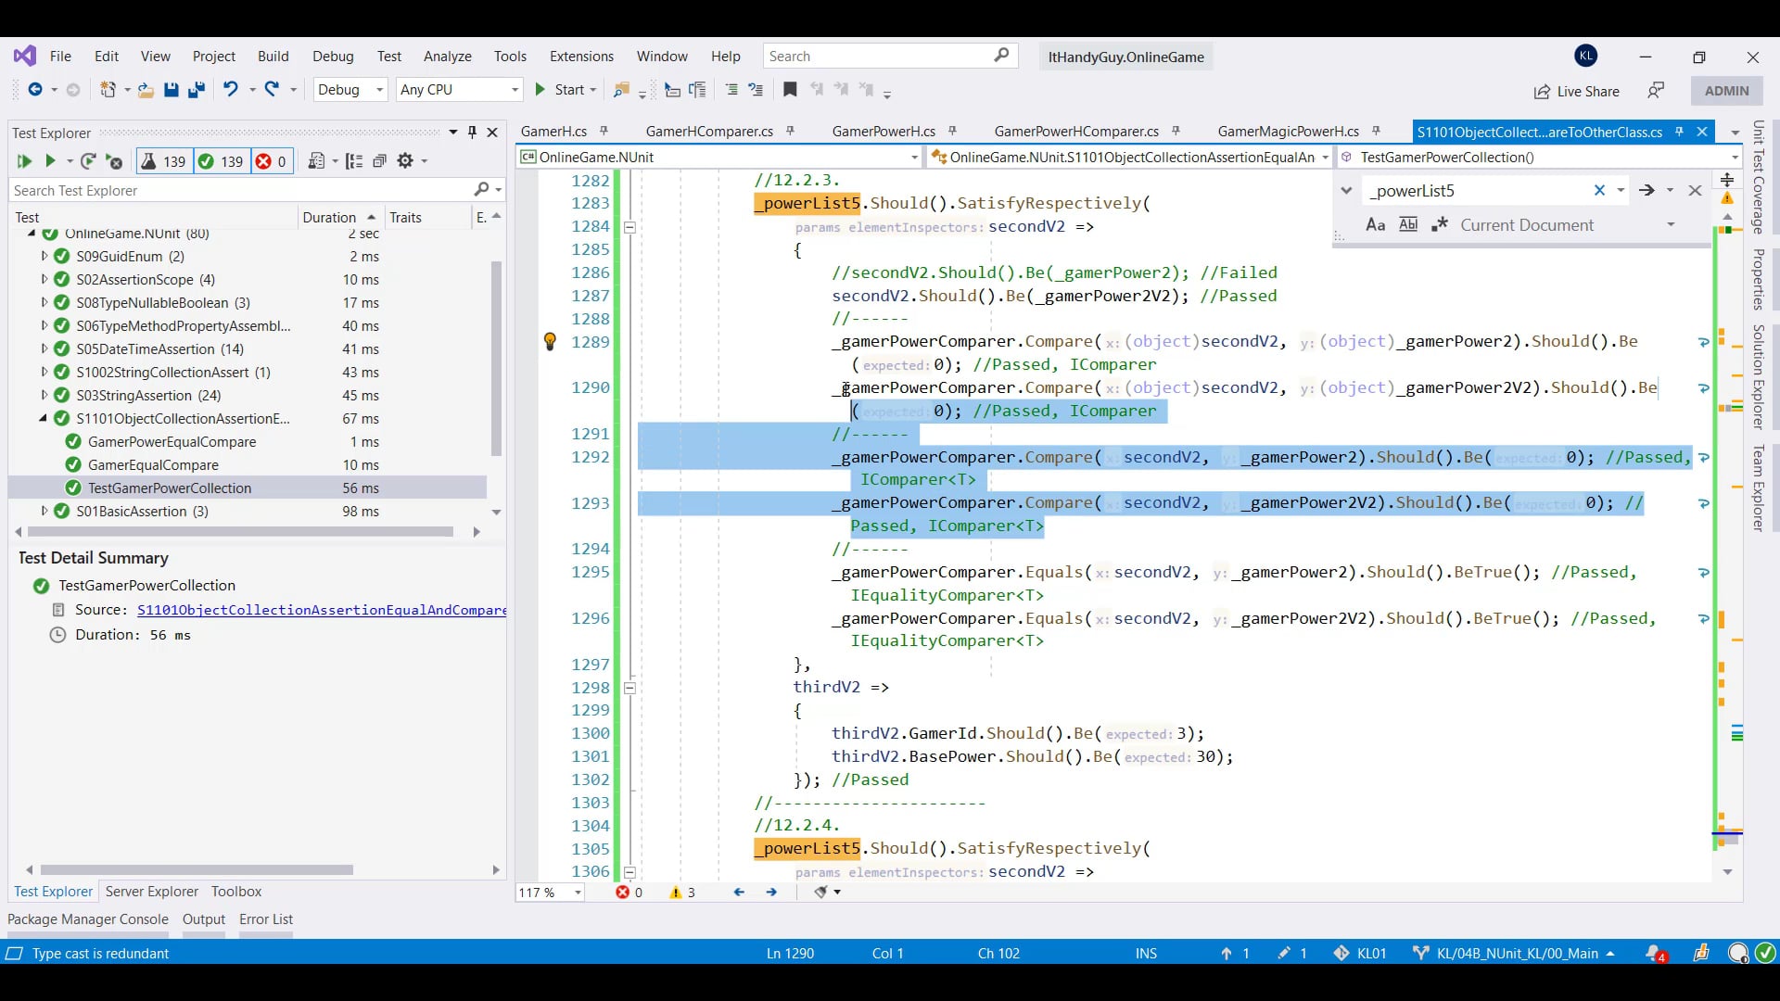Click the bookmark toolbar icon
The width and height of the screenshot is (1780, 1001).
[790, 90]
